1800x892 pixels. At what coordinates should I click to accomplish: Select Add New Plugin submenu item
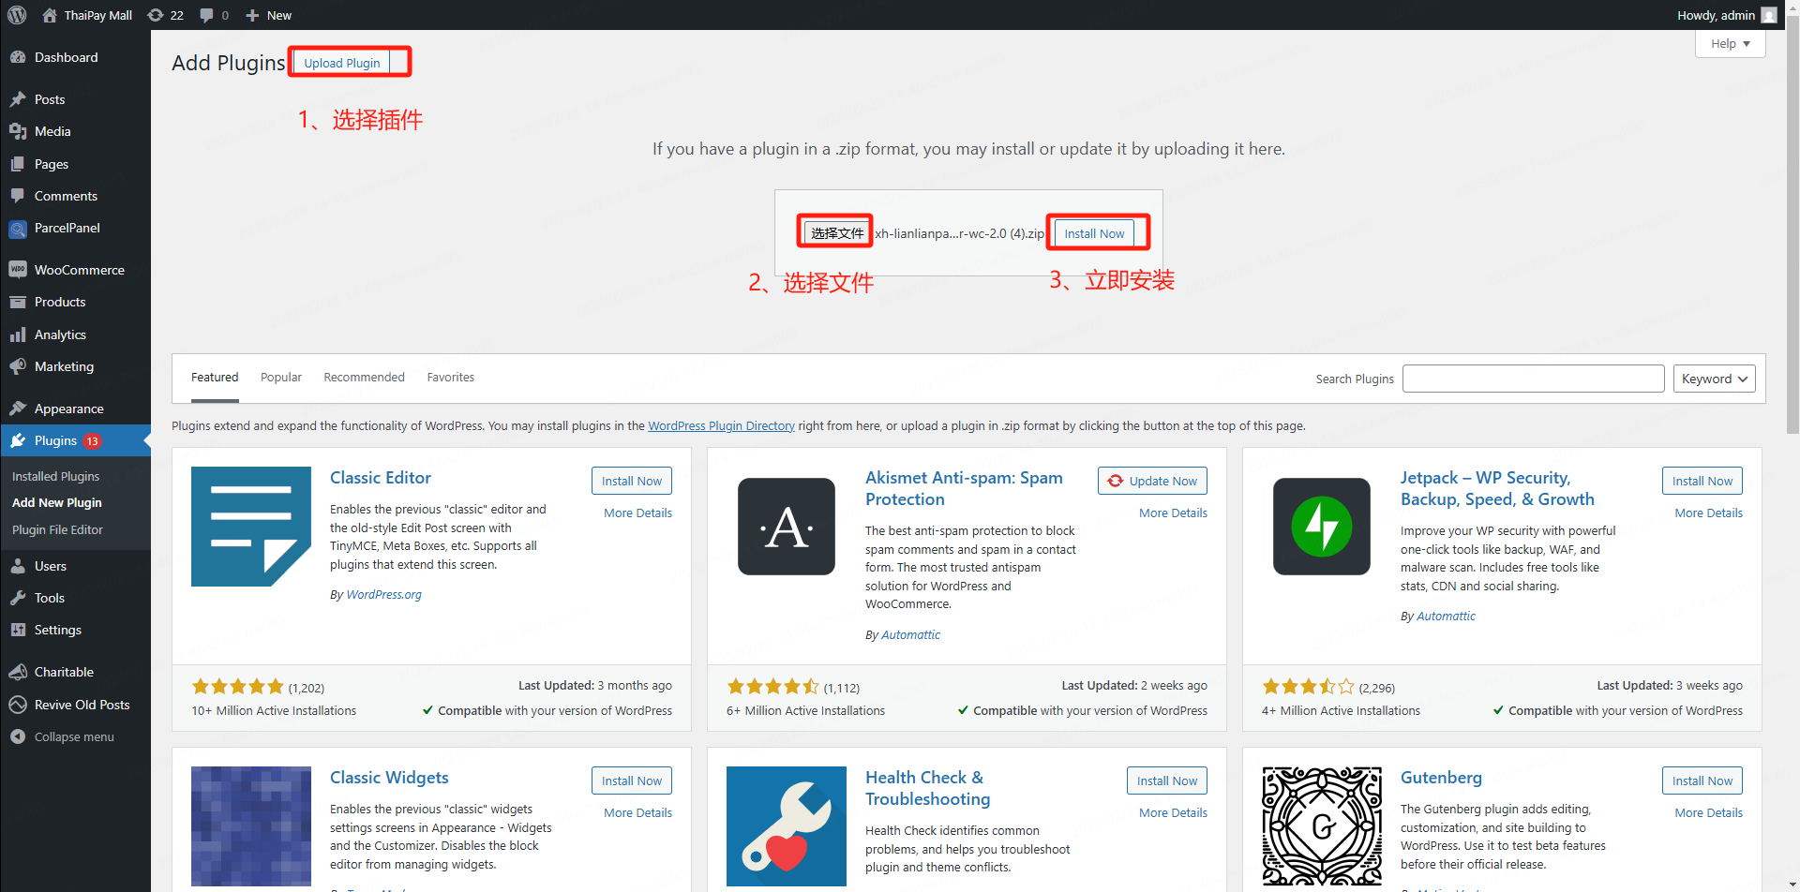click(x=57, y=502)
